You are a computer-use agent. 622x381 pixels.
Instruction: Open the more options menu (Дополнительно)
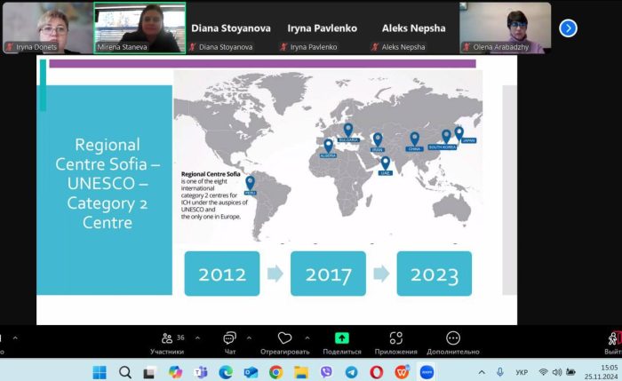(453, 343)
